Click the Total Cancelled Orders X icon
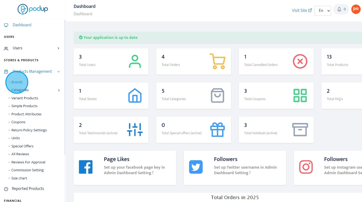362x202 pixels. tap(300, 61)
